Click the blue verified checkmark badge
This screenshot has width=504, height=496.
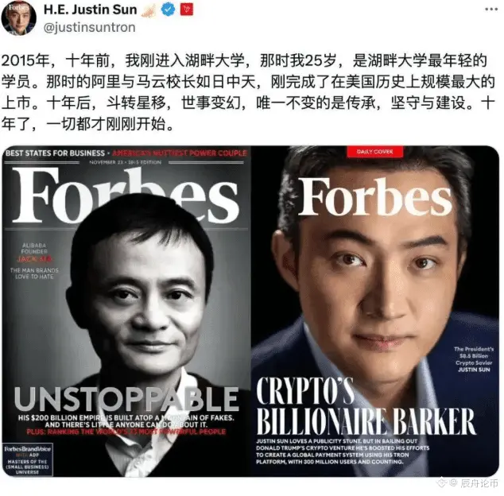point(168,10)
